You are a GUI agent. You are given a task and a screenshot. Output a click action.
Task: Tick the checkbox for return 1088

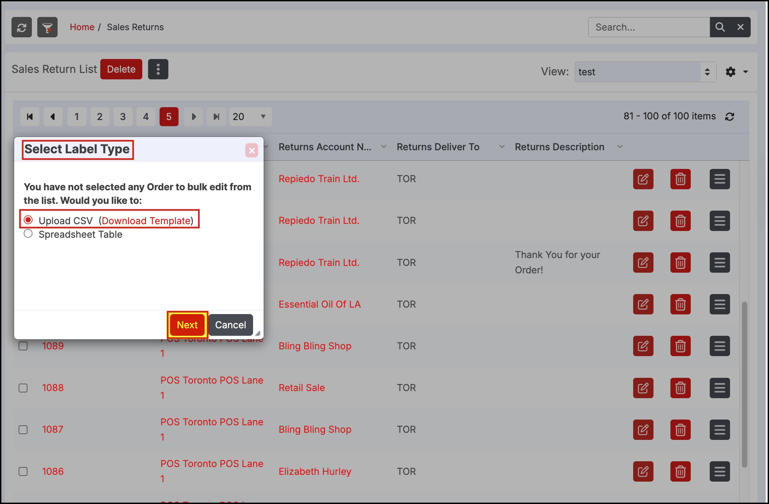coord(23,388)
